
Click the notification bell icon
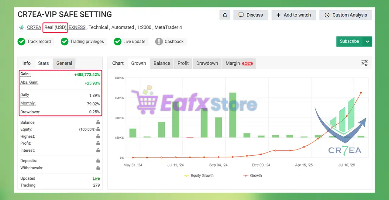(225, 15)
